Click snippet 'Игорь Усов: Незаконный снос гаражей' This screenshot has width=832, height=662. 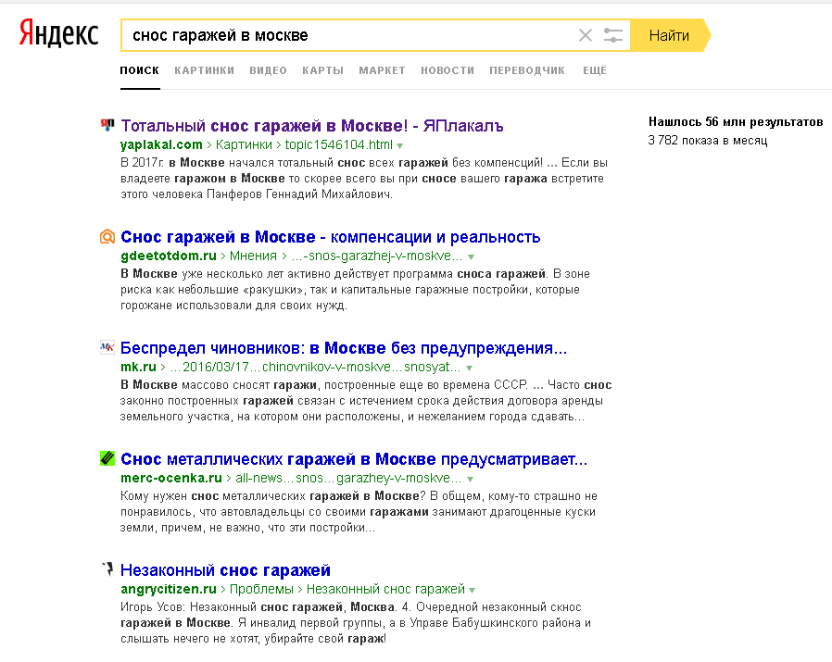(x=232, y=607)
